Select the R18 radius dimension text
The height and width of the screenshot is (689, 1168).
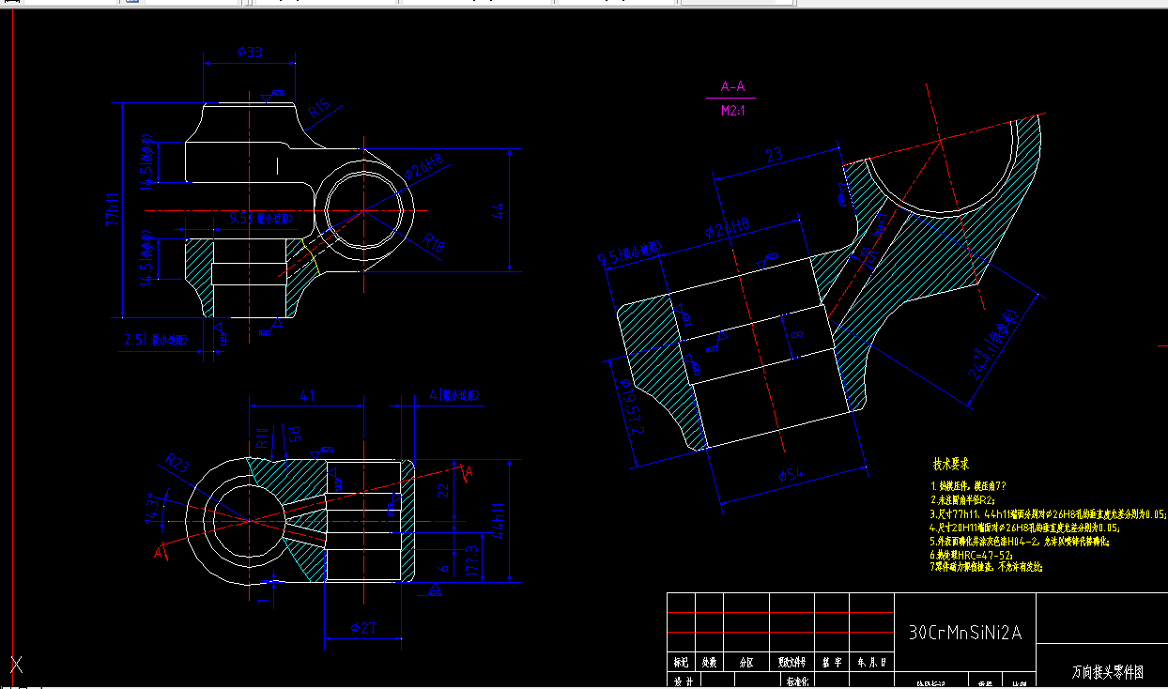[433, 243]
